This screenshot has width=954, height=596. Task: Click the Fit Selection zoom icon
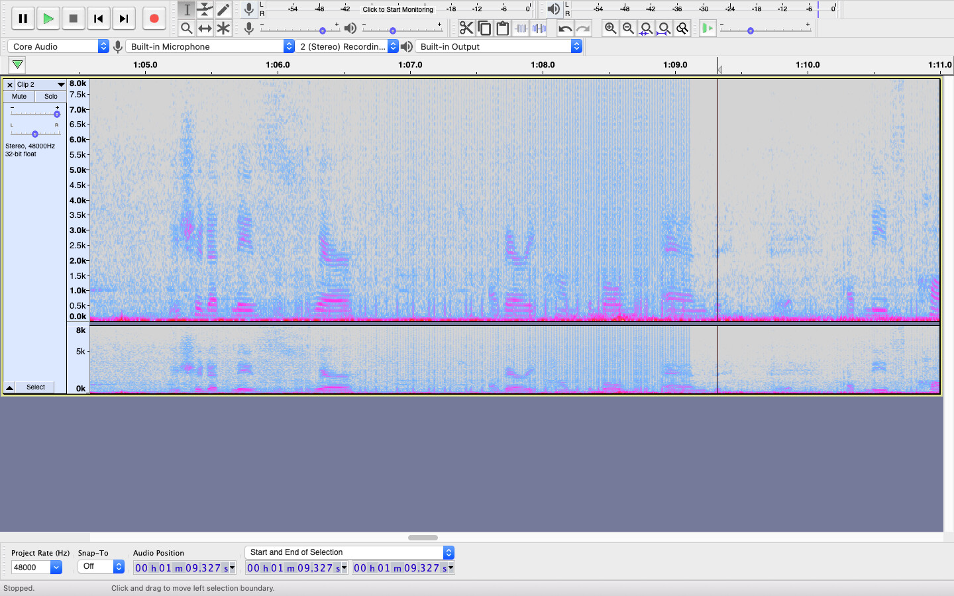646,28
